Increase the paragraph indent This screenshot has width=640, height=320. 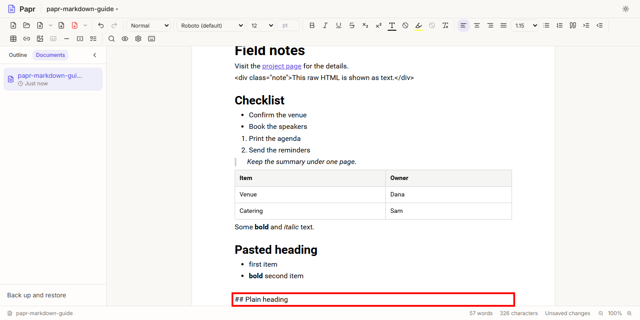pos(586,25)
